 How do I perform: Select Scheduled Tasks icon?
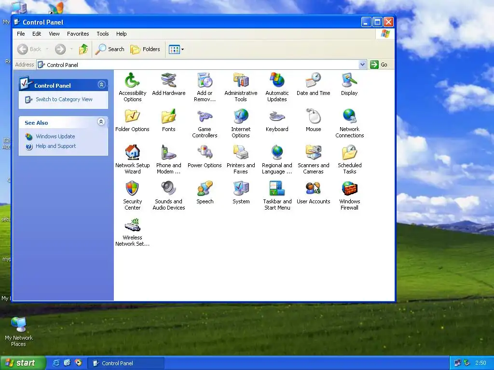point(349,159)
